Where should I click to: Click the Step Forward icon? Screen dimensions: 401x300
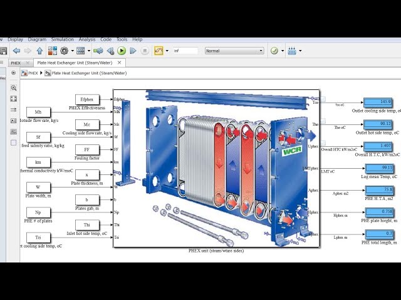(133, 51)
